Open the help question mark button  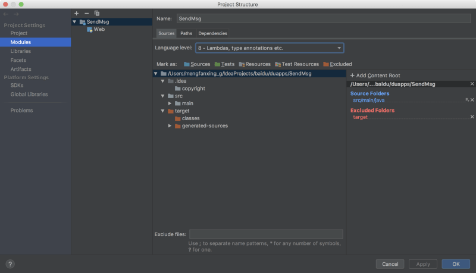[x=10, y=264]
